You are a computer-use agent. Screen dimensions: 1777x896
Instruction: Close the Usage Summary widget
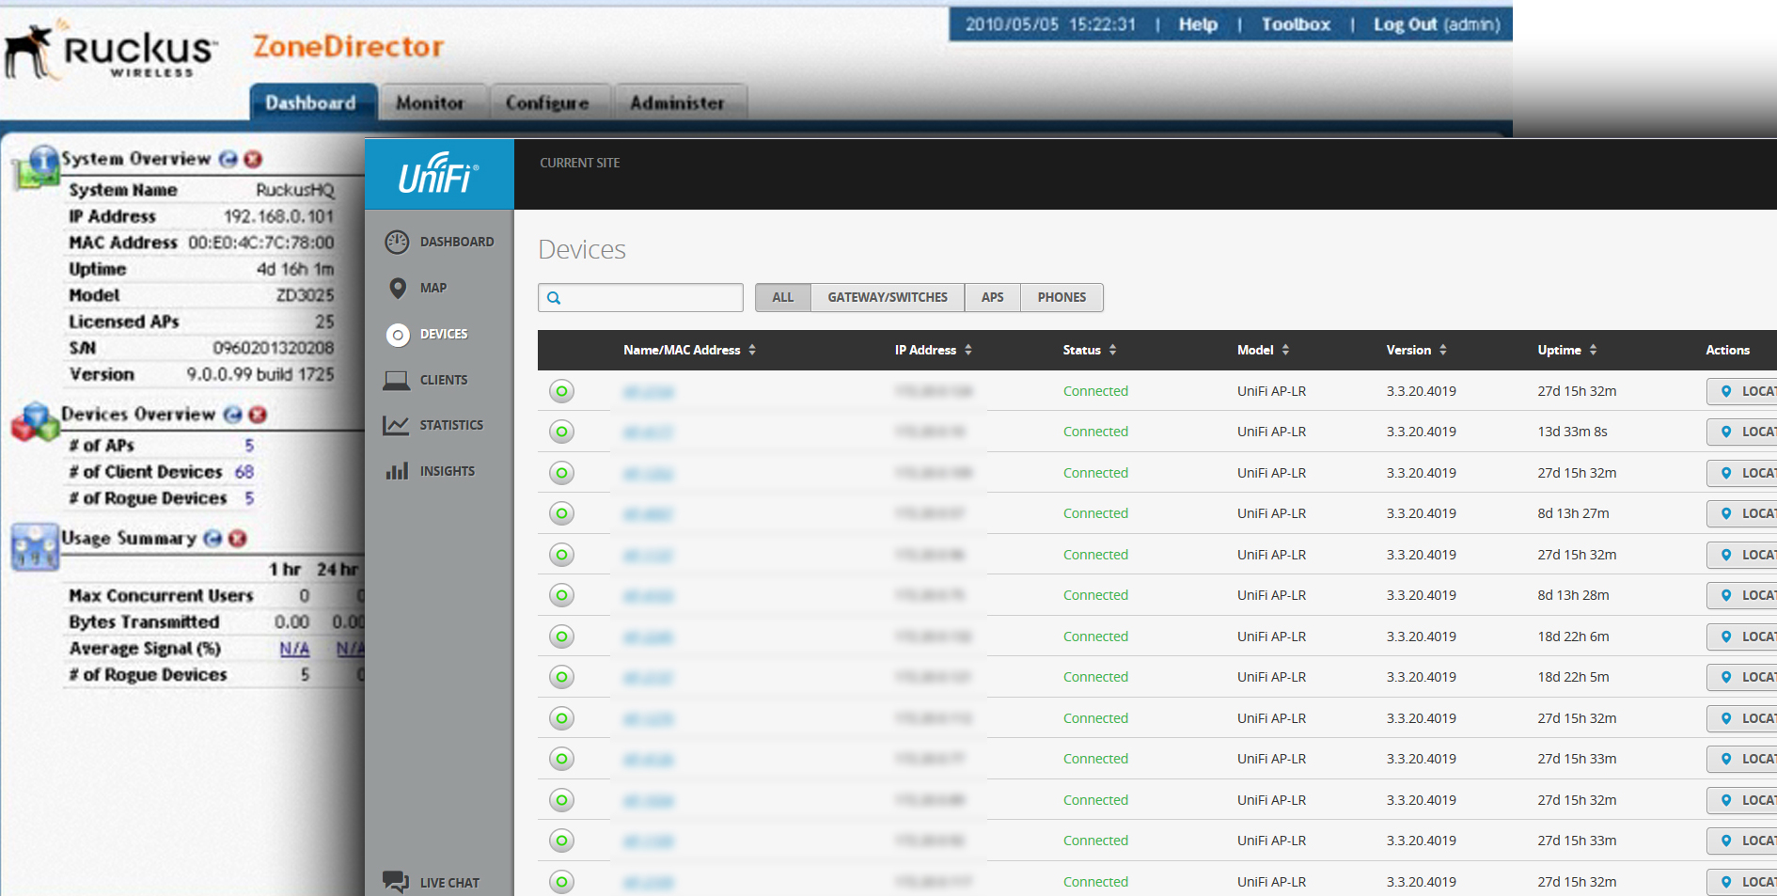[x=238, y=539]
